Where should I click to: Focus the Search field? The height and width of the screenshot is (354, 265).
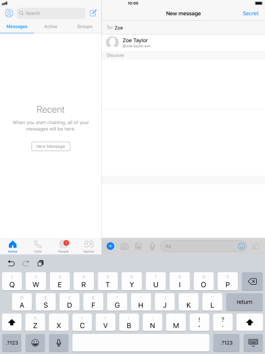pos(51,13)
